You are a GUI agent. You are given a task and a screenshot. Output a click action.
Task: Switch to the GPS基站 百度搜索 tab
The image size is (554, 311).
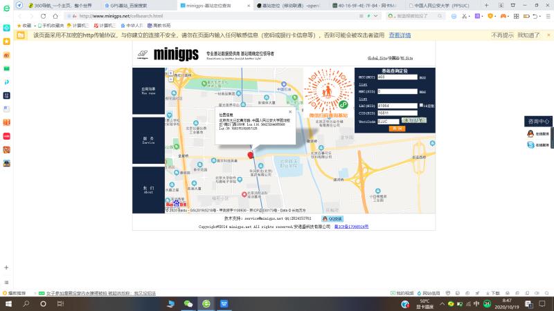129,6
